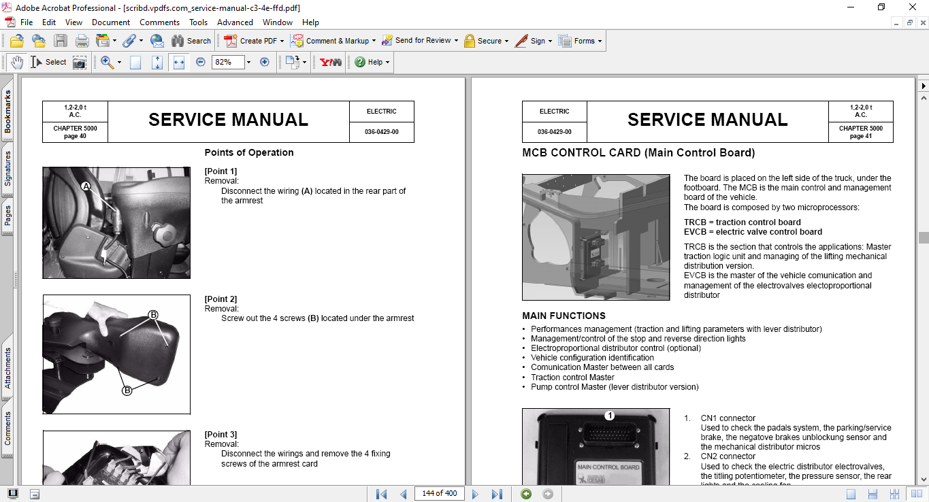Click the Email globe envelope icon

coord(157,41)
